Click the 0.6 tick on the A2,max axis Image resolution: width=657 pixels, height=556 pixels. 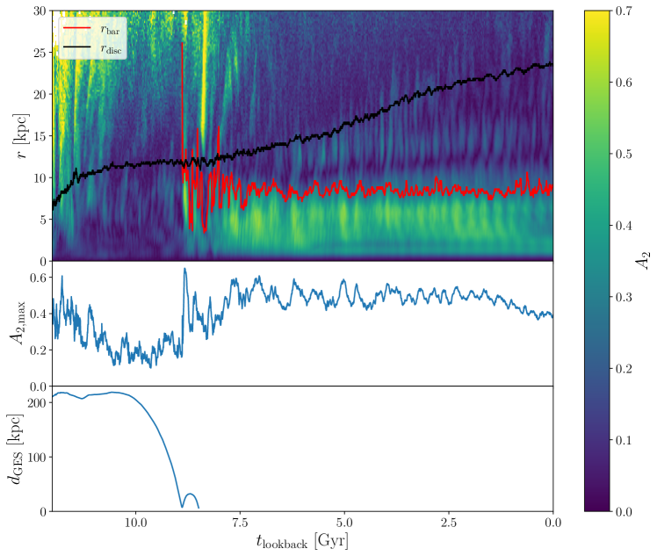pyautogui.click(x=39, y=278)
